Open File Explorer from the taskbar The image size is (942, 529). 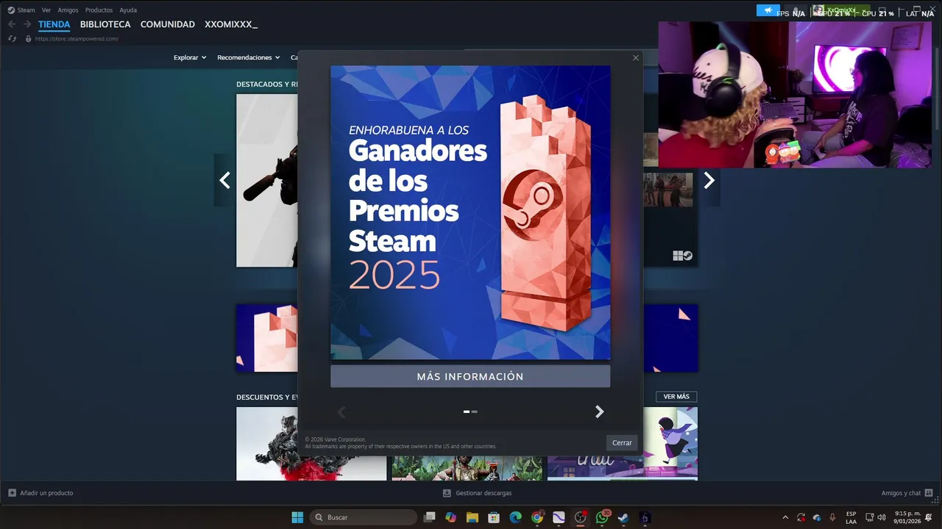pyautogui.click(x=472, y=517)
